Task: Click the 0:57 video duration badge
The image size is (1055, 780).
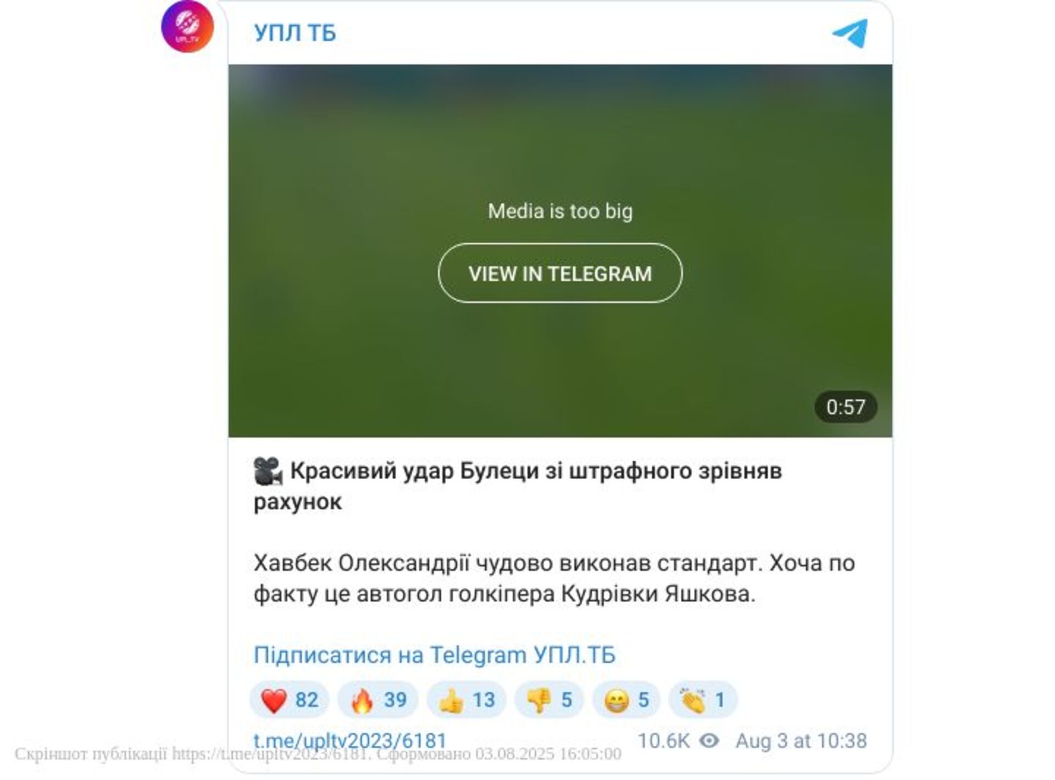Action: pyautogui.click(x=846, y=407)
